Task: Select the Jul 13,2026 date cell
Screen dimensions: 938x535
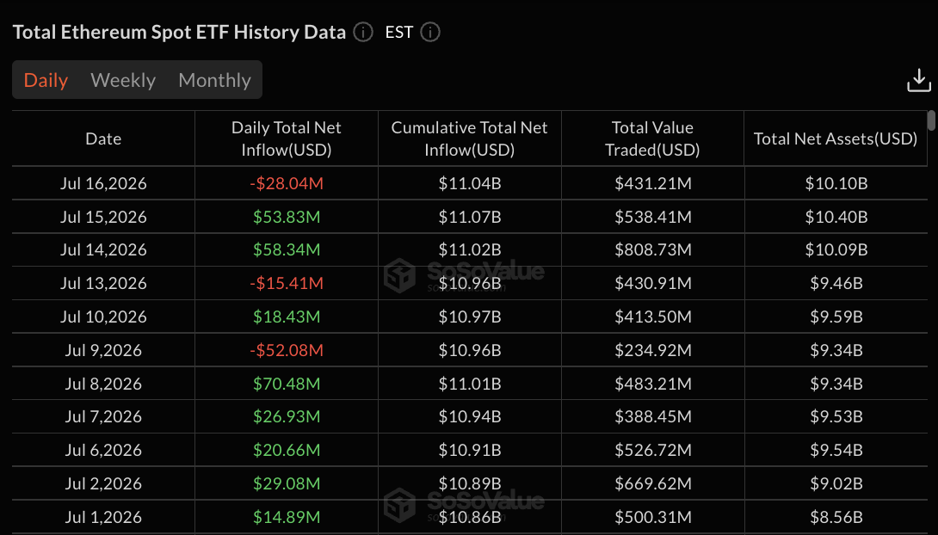Action: [103, 283]
